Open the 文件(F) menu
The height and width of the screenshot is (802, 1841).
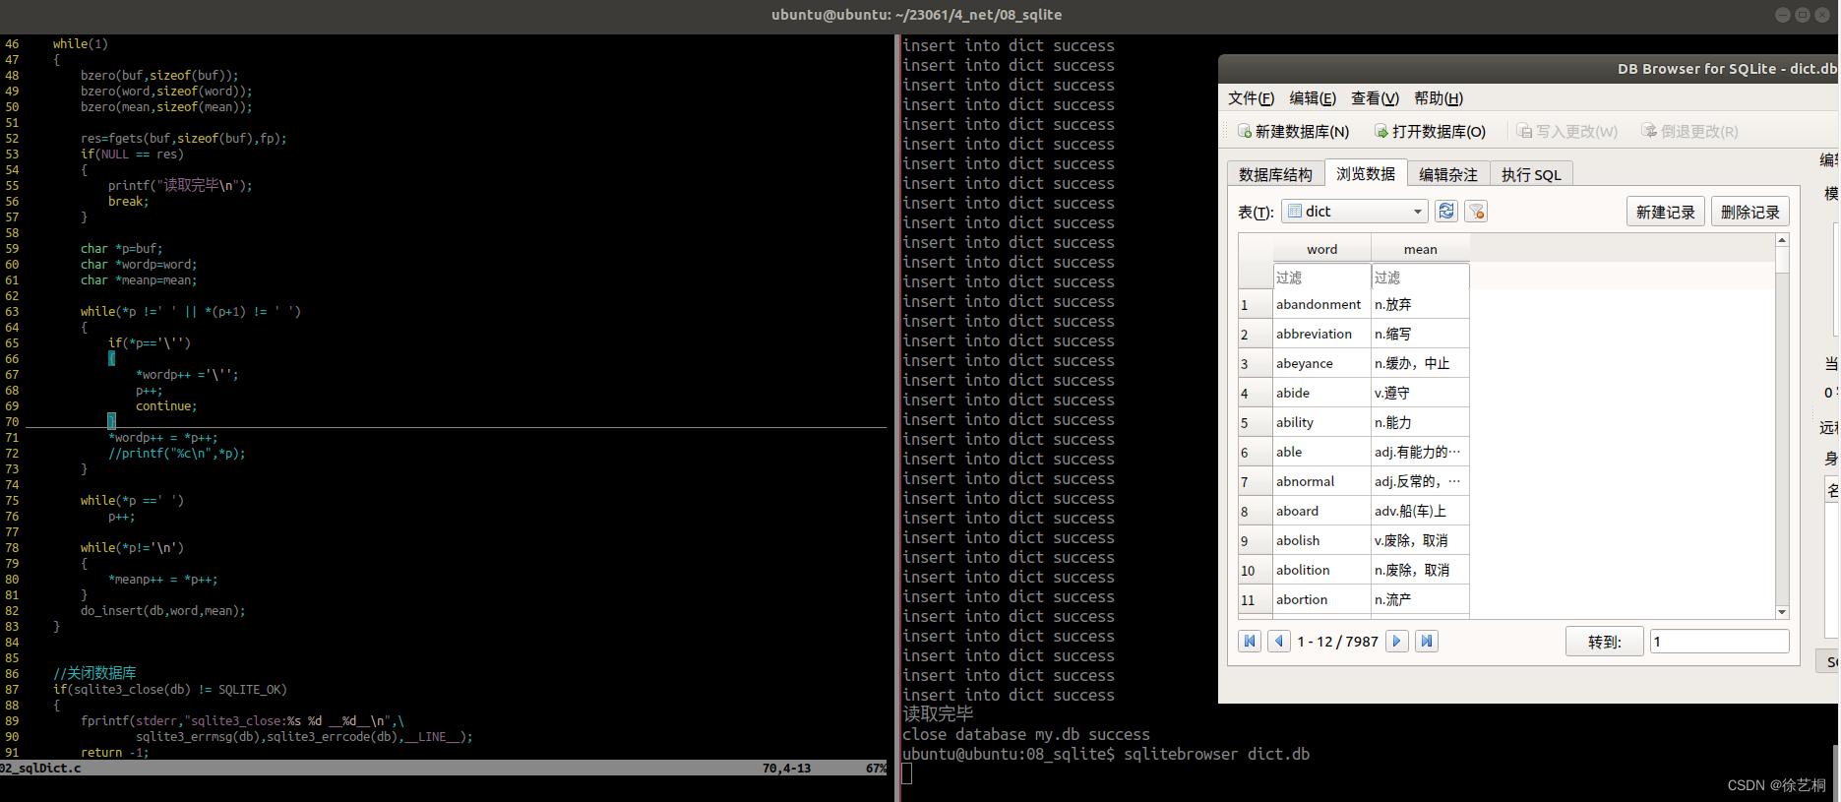tap(1251, 98)
